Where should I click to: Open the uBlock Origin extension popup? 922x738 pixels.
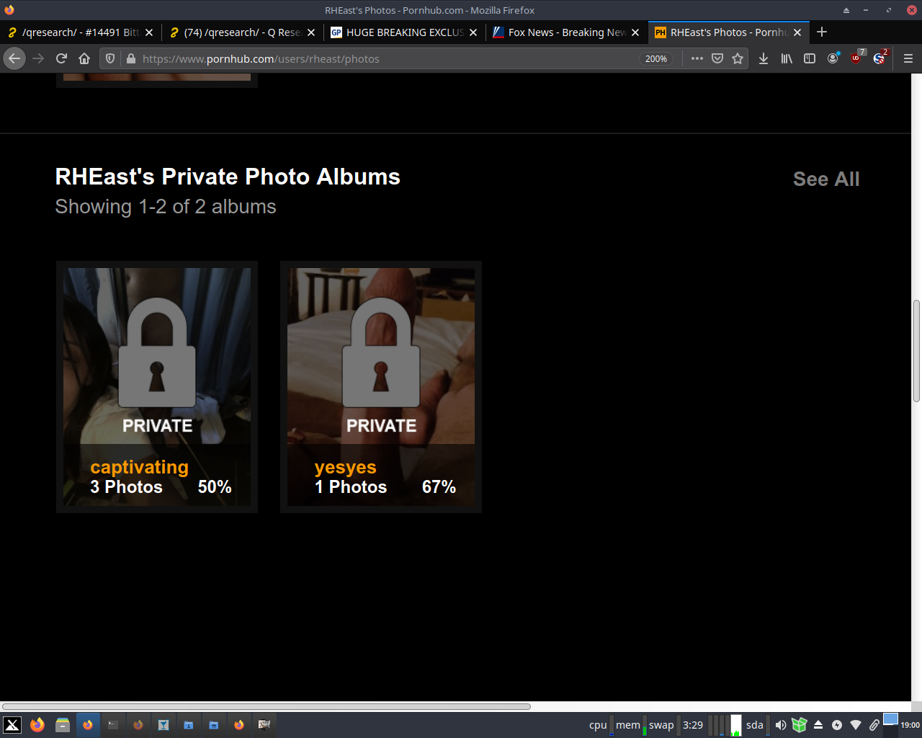click(856, 58)
